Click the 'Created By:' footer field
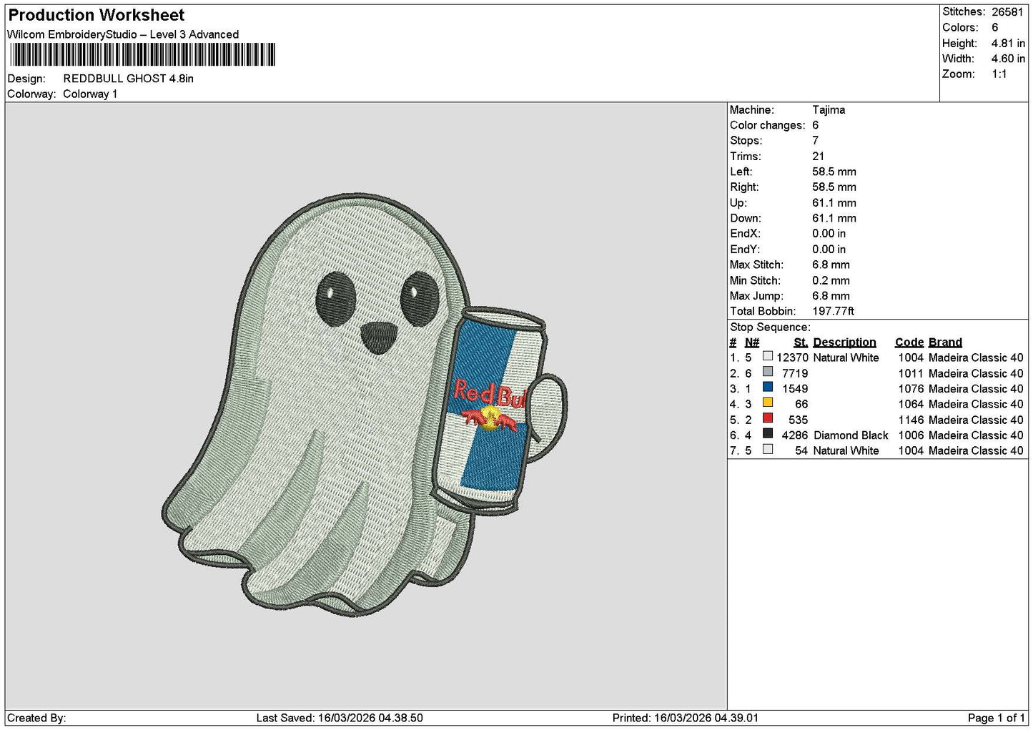Screen dimensions: 1033x730 (x=36, y=718)
